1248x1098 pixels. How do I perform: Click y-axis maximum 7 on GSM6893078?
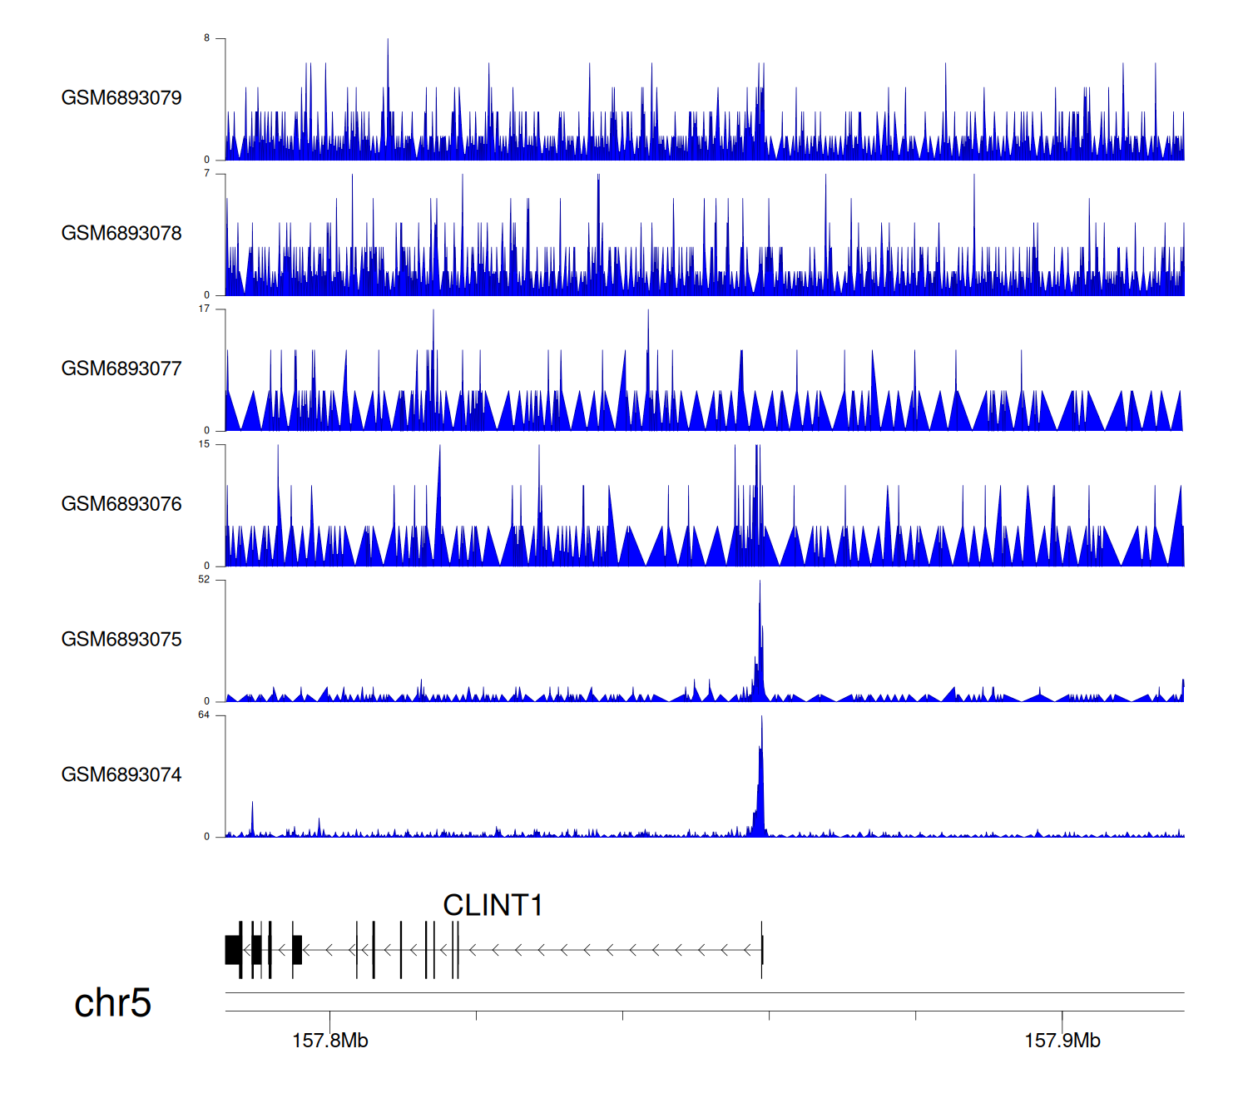pos(206,174)
